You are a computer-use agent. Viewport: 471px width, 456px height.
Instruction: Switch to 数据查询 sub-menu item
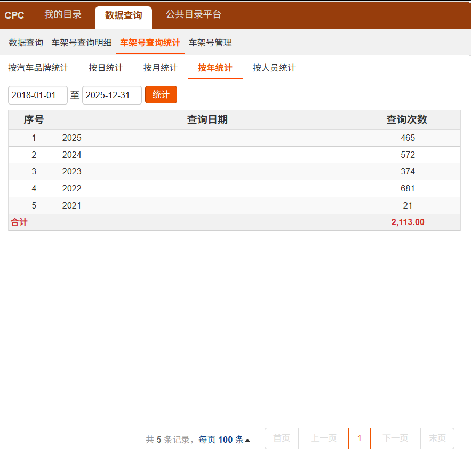point(26,43)
